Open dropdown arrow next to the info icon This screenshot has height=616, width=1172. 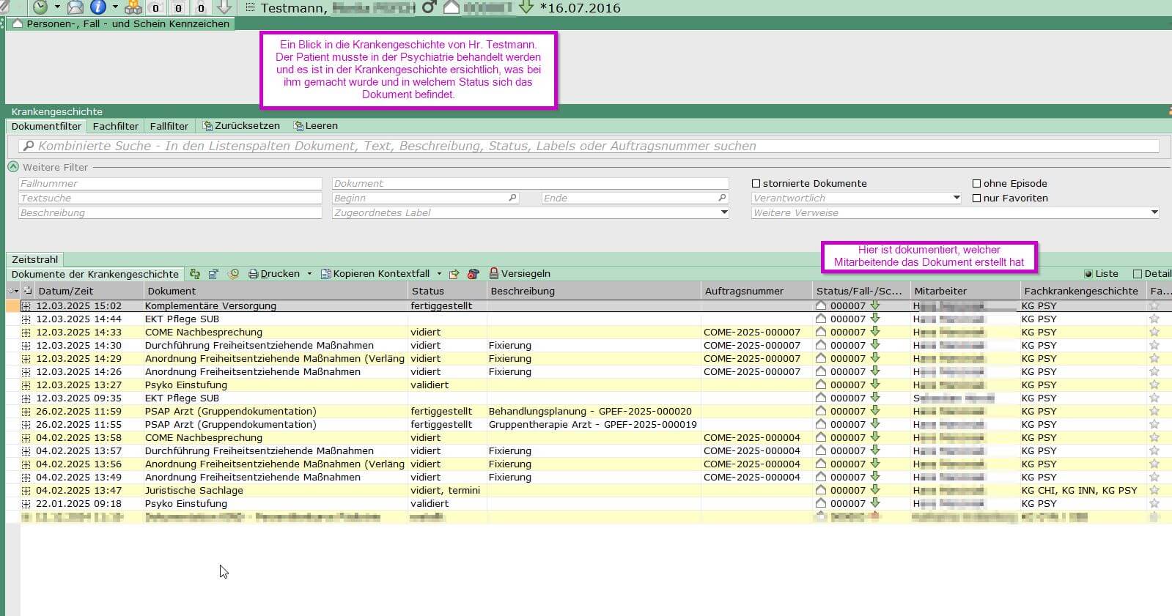click(x=115, y=7)
